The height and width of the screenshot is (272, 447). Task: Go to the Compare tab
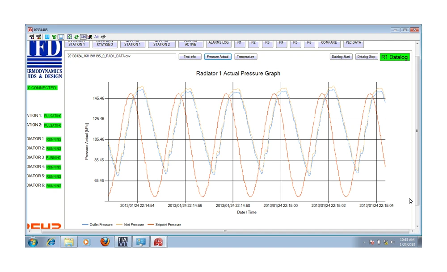pos(329,43)
